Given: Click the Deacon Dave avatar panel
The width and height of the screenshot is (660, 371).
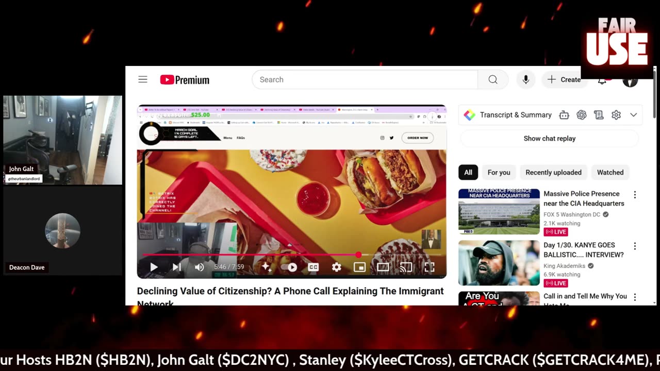Looking at the screenshot, I should point(63,230).
